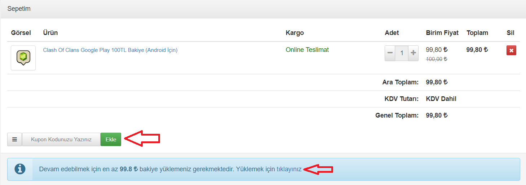Click the Ürün column header
Viewport: 526px width, 185px height.
[50, 33]
